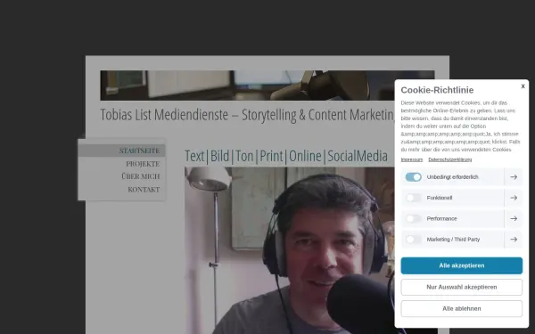
Task: Choose Nur Auswahl akzeptieren
Action: pyautogui.click(x=462, y=287)
